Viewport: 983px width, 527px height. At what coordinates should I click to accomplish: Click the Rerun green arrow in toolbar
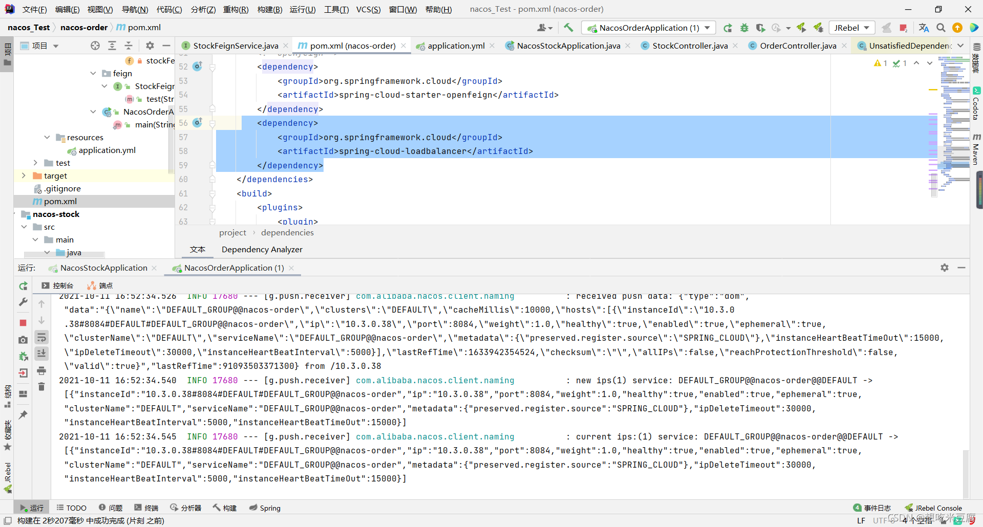point(728,28)
